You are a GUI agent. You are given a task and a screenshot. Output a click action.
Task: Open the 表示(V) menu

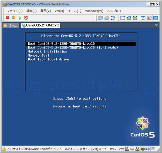46,11
